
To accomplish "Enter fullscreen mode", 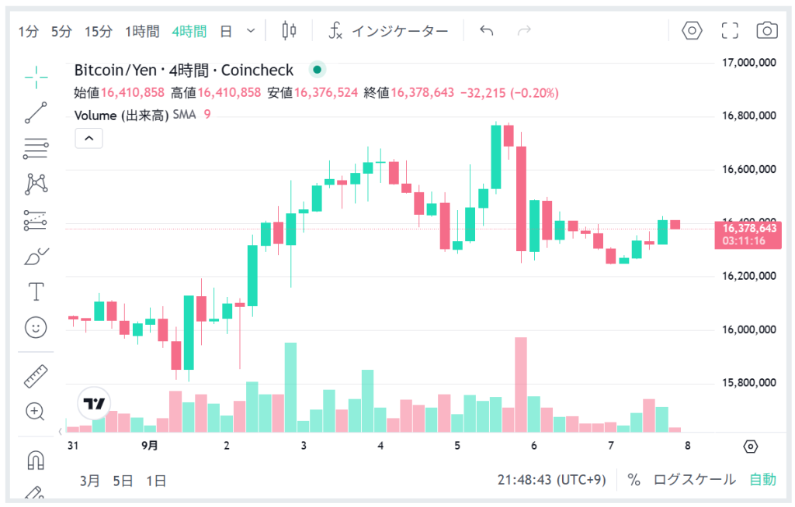I will (729, 31).
